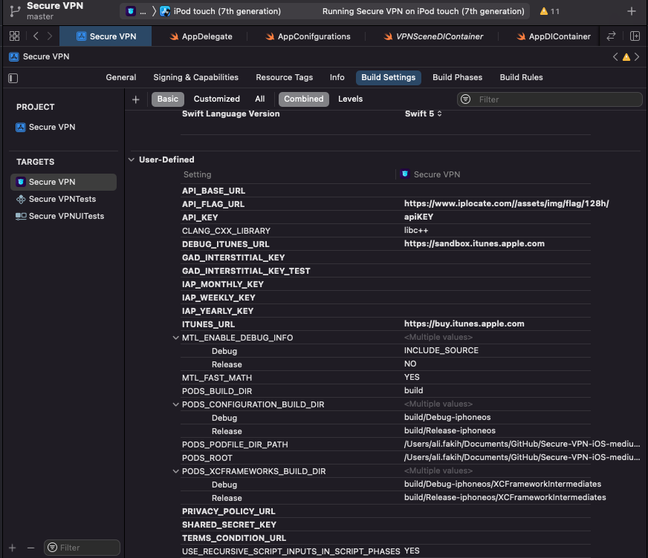Select the Secure VPN target
The height and width of the screenshot is (558, 648).
63,182
